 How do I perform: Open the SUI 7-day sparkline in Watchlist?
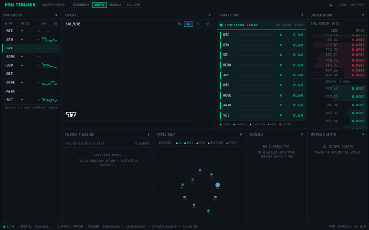[x=48, y=100]
